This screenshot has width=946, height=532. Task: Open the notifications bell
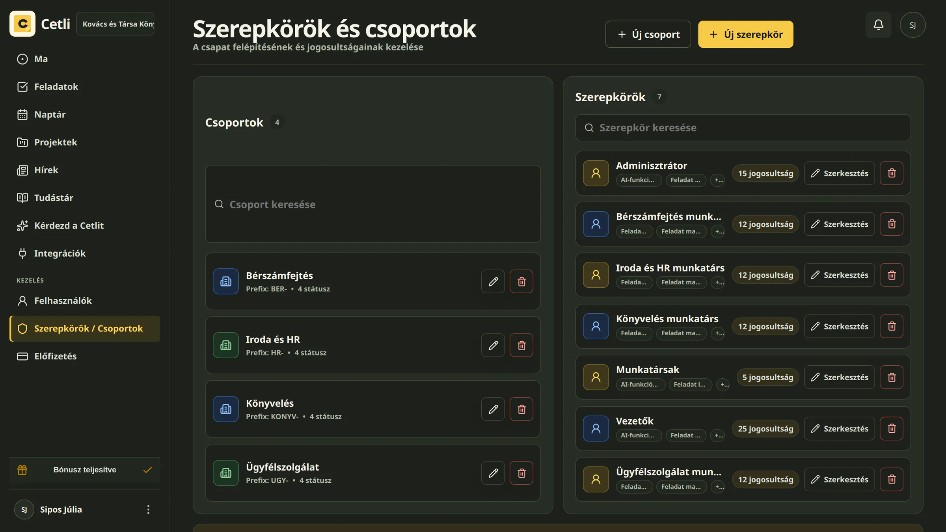[878, 25]
